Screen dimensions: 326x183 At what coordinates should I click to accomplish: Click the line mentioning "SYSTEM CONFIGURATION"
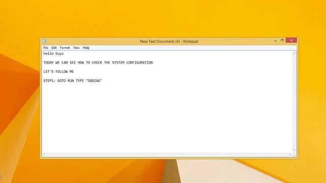[98, 63]
